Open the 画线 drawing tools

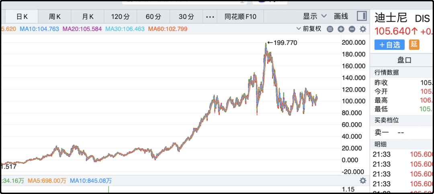pos(341,16)
